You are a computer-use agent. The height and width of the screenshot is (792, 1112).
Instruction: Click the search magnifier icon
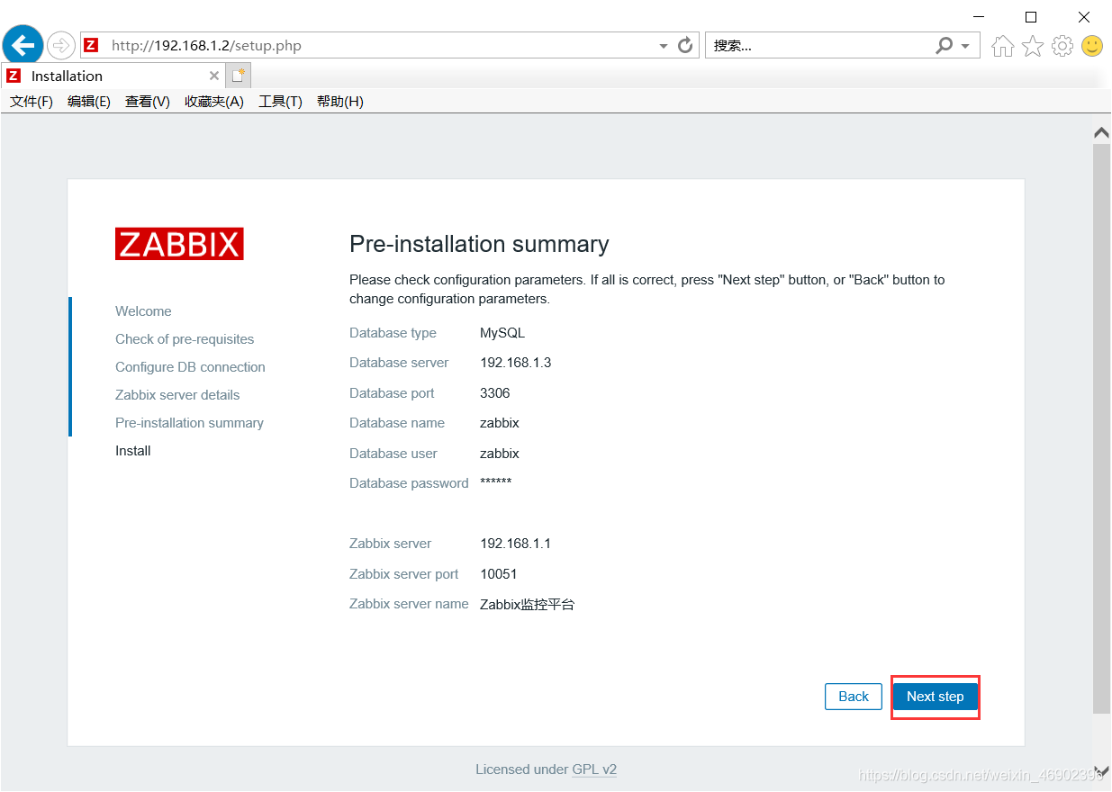pos(944,45)
